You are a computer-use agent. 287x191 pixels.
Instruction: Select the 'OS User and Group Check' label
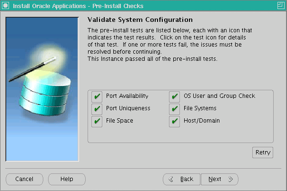[x=219, y=96]
